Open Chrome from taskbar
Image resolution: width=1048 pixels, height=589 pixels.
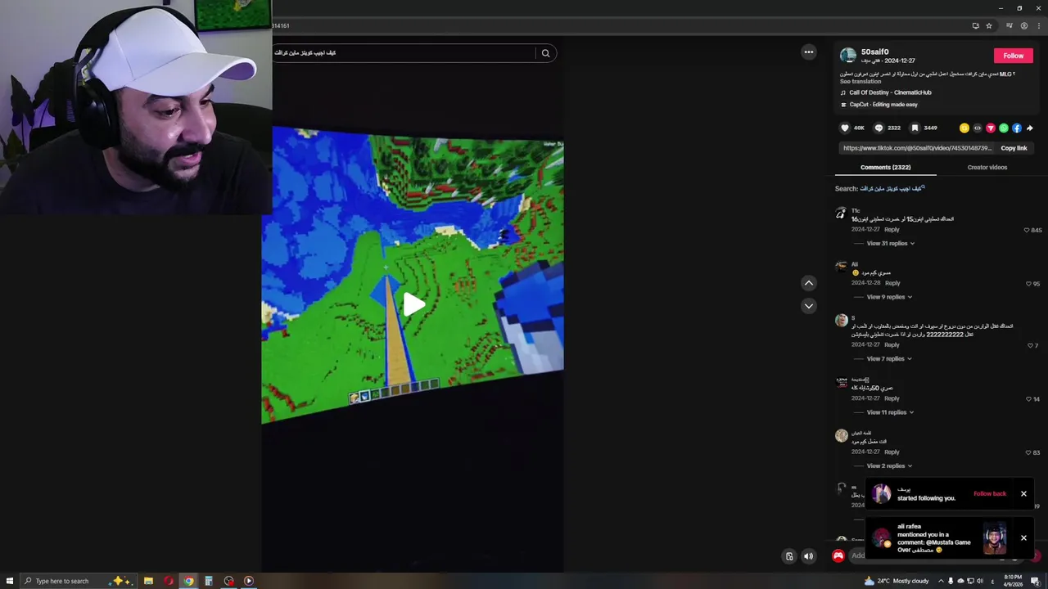pos(188,581)
